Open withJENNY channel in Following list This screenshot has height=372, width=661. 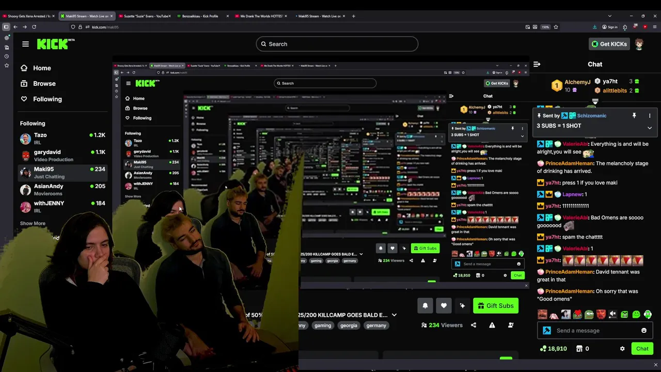click(62, 207)
